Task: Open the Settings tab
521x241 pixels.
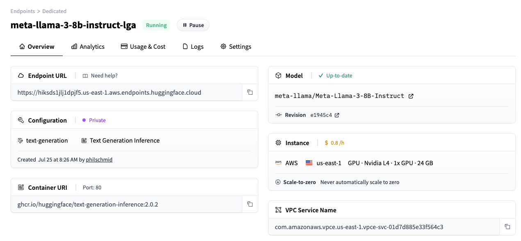Action: 236,47
